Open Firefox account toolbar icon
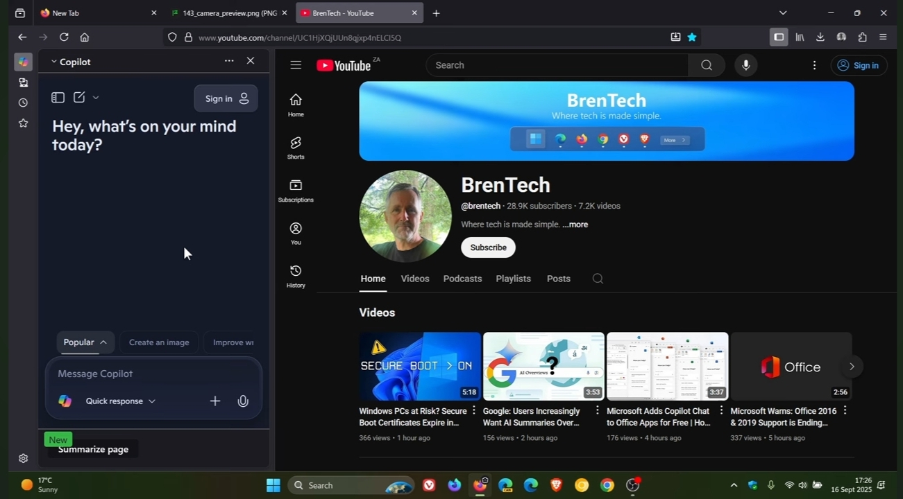Image resolution: width=903 pixels, height=499 pixels. [841, 37]
